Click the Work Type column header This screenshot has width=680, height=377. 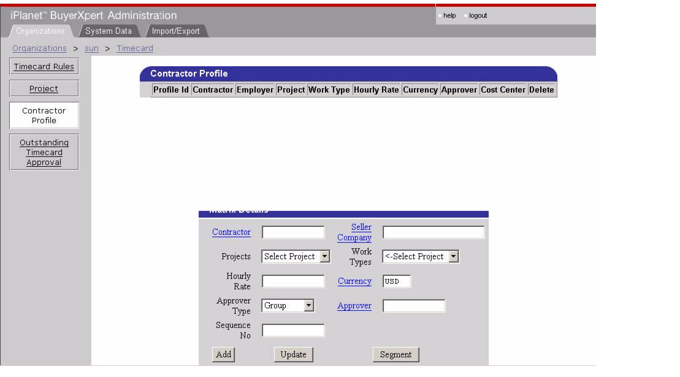pyautogui.click(x=329, y=89)
